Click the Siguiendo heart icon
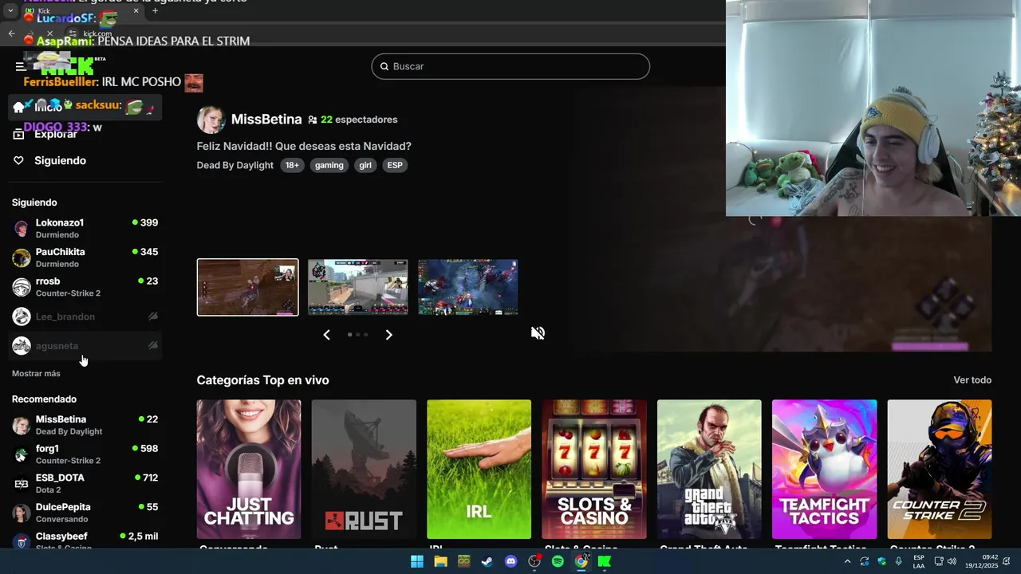Viewport: 1021px width, 574px height. coord(18,161)
